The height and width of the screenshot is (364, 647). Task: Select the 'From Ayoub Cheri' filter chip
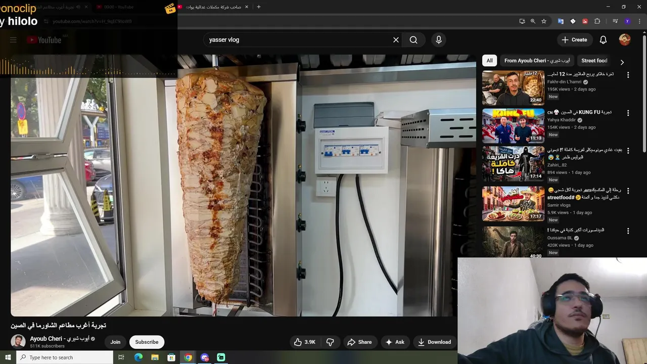537,61
